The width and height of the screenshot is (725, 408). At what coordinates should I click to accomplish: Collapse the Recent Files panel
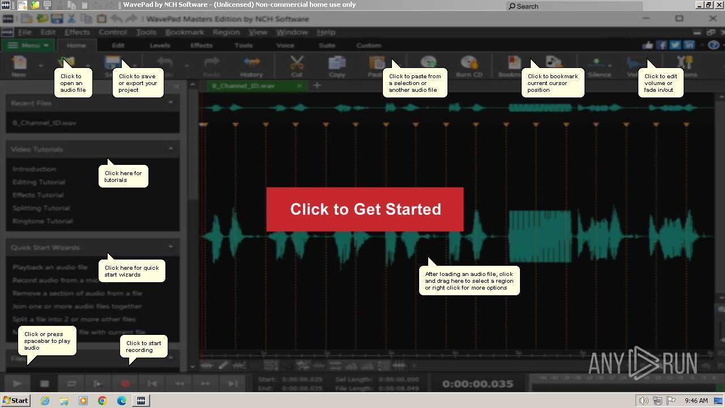pyautogui.click(x=170, y=103)
